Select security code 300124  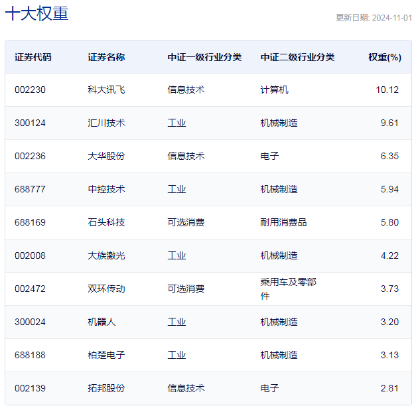[31, 123]
